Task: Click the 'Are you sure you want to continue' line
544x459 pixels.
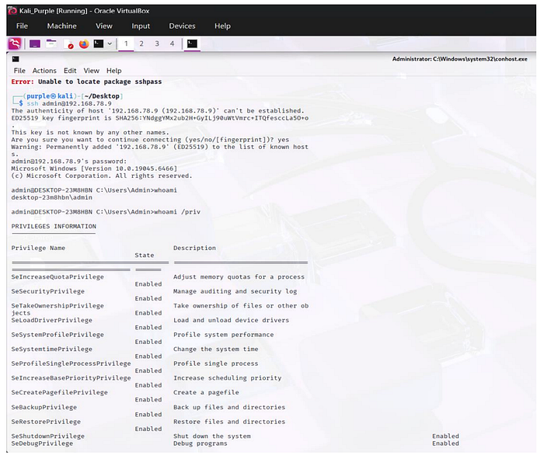Action: (x=150, y=140)
